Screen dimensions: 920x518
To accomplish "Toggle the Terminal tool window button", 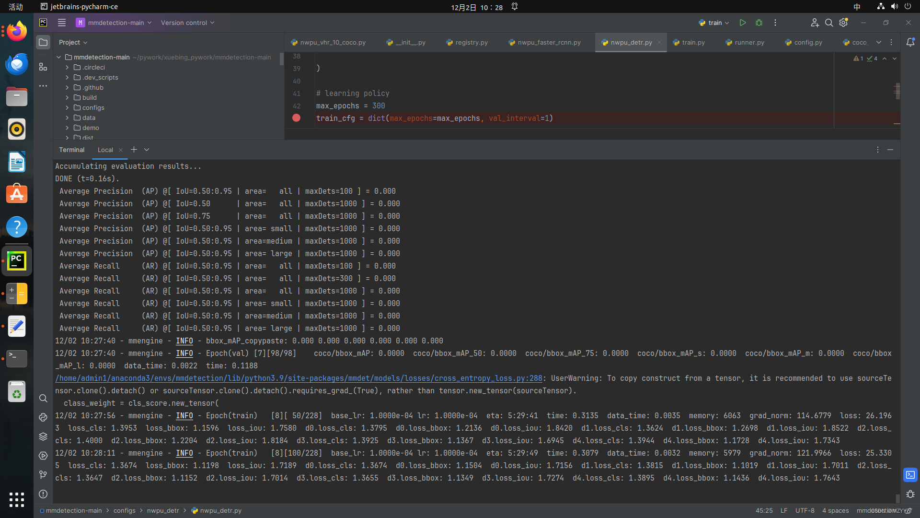I will coord(910,475).
